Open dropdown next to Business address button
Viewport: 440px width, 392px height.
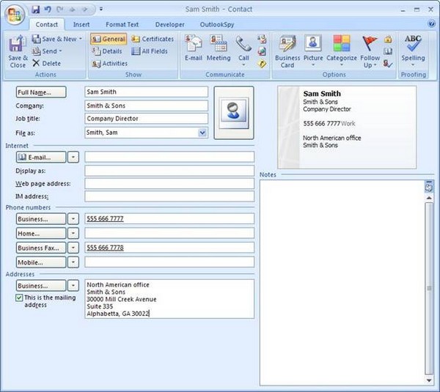pos(73,286)
